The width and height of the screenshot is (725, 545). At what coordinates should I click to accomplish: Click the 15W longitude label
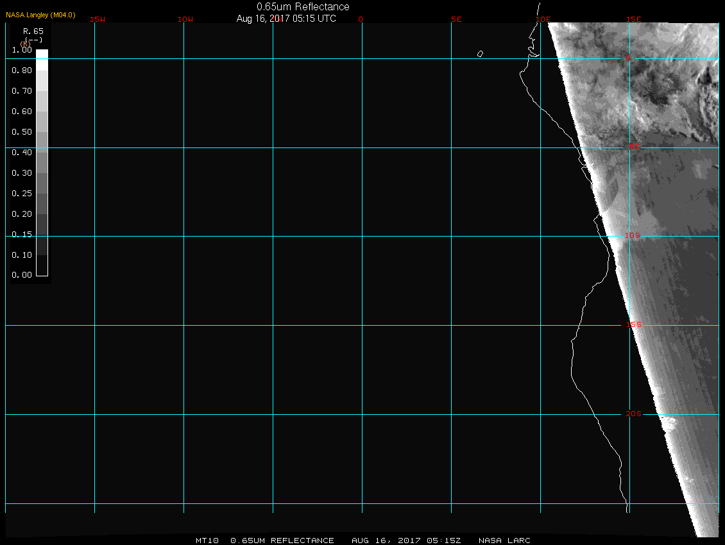(x=98, y=19)
